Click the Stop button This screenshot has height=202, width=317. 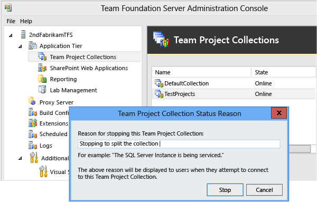coord(225,190)
